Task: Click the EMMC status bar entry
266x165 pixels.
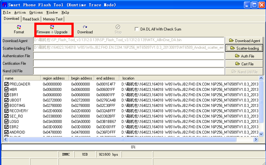Action: coord(66,154)
